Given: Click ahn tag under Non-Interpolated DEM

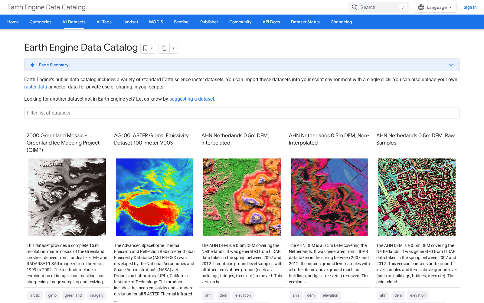Looking at the screenshot, I should (296, 295).
